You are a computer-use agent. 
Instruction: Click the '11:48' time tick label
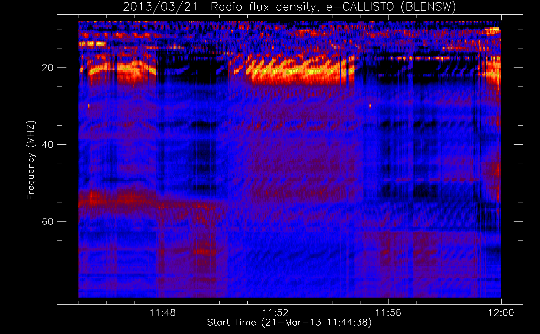coord(163,313)
